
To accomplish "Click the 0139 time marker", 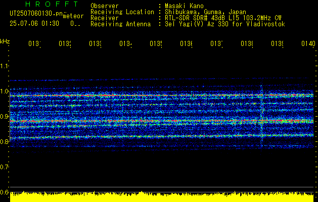I will 277,43.
